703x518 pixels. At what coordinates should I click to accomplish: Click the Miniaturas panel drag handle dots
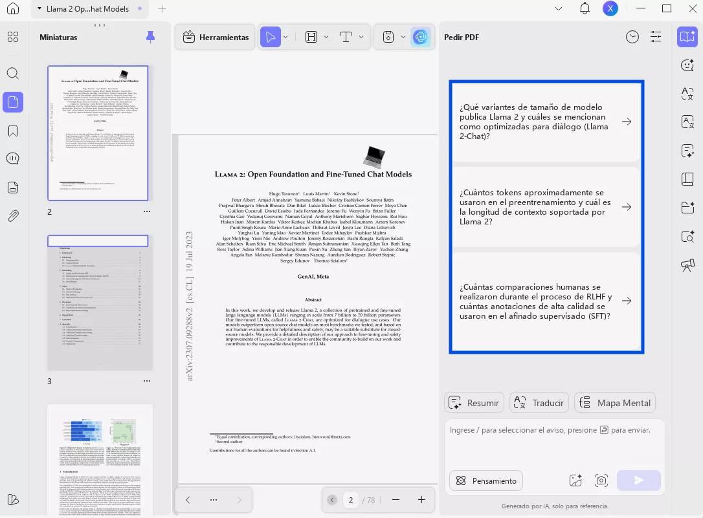pyautogui.click(x=100, y=25)
